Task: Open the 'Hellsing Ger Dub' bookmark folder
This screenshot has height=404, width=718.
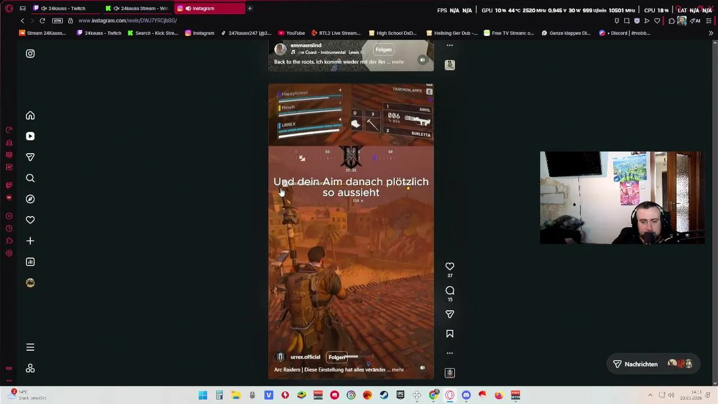Action: [x=452, y=33]
